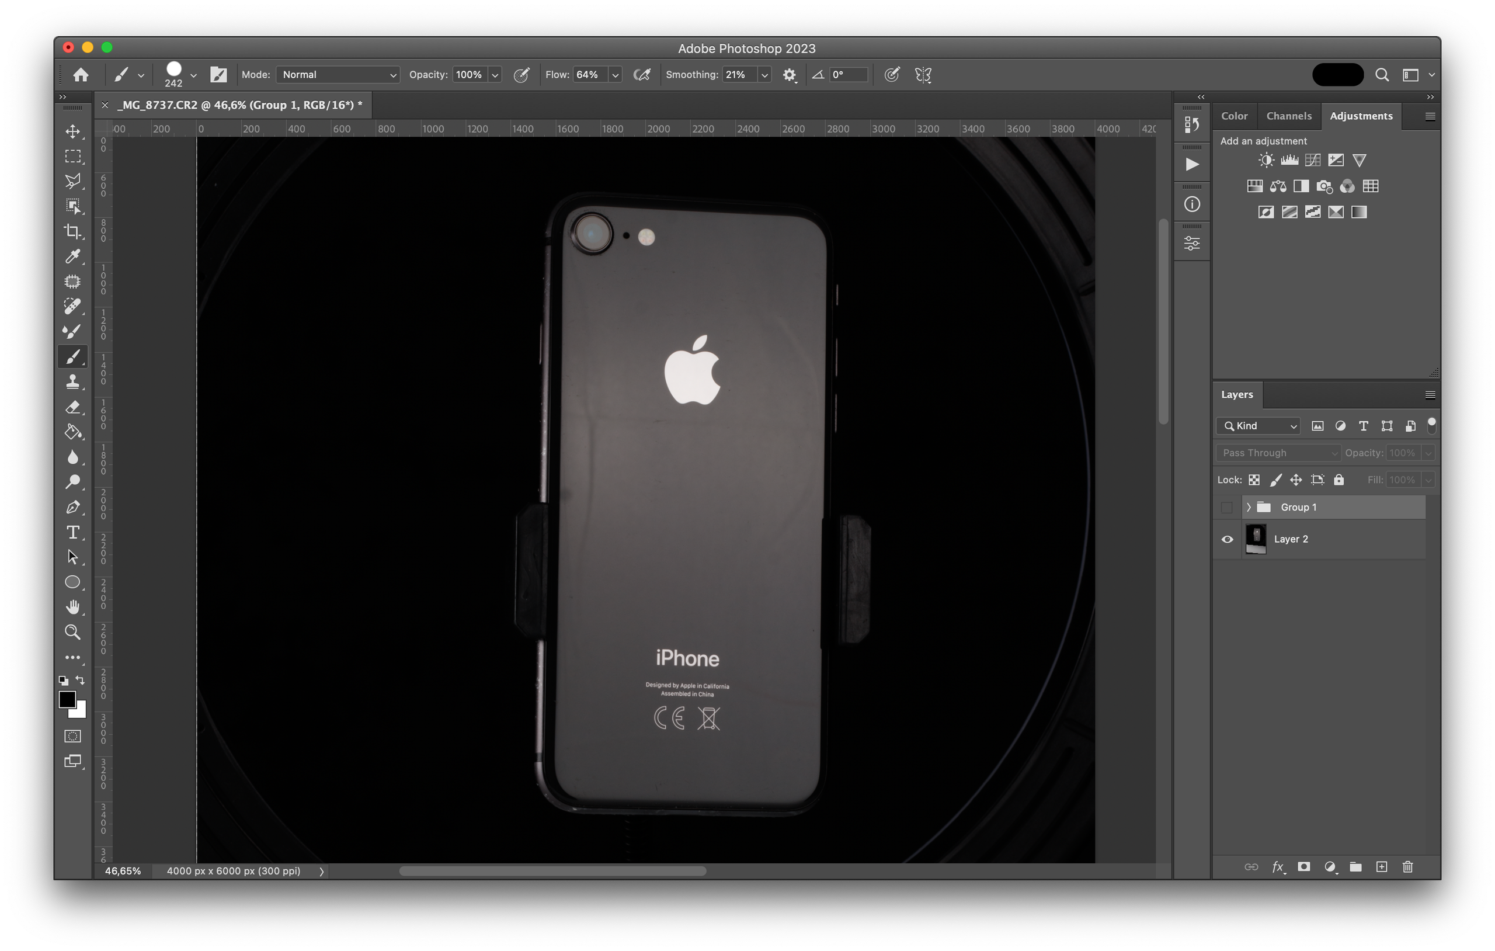Select the Type tool
This screenshot has width=1495, height=951.
point(72,532)
